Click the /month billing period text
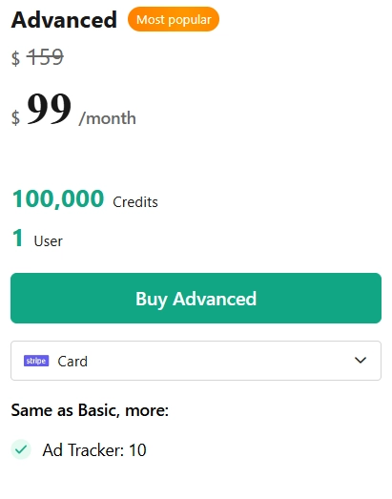This screenshot has height=499, width=392. click(x=108, y=118)
